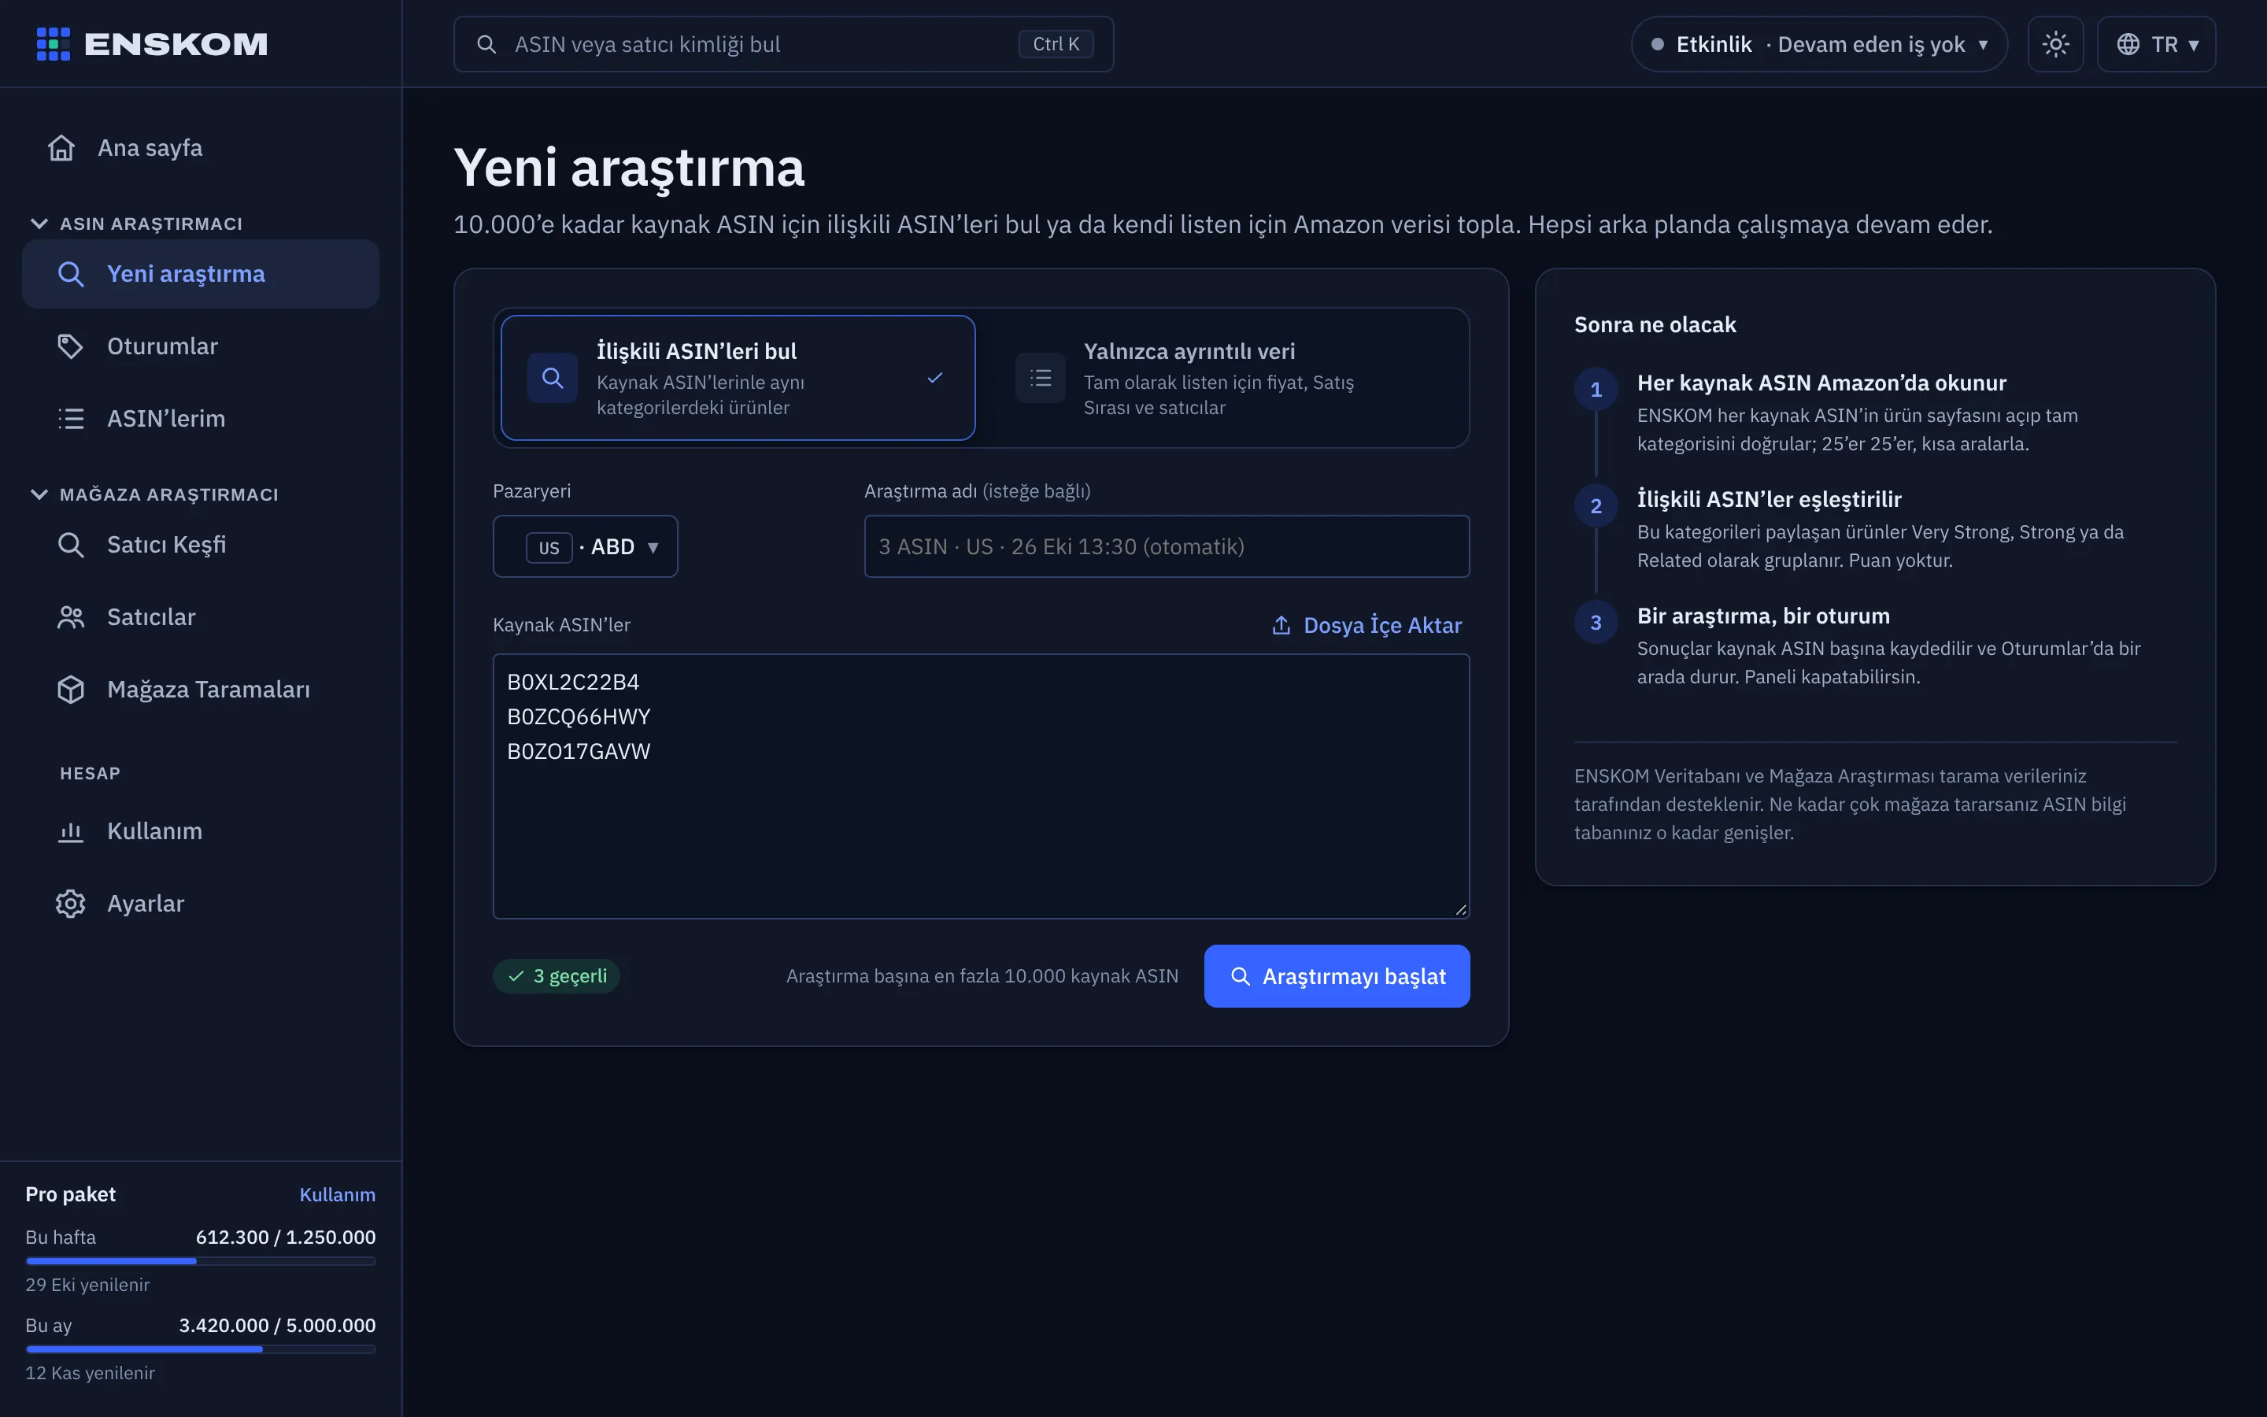This screenshot has height=1417, width=2267.
Task: Open Ayarlar gear icon
Action: point(70,904)
